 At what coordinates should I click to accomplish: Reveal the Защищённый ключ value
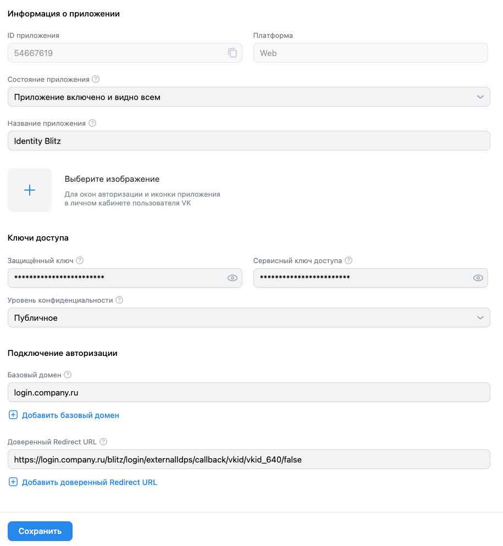point(233,278)
